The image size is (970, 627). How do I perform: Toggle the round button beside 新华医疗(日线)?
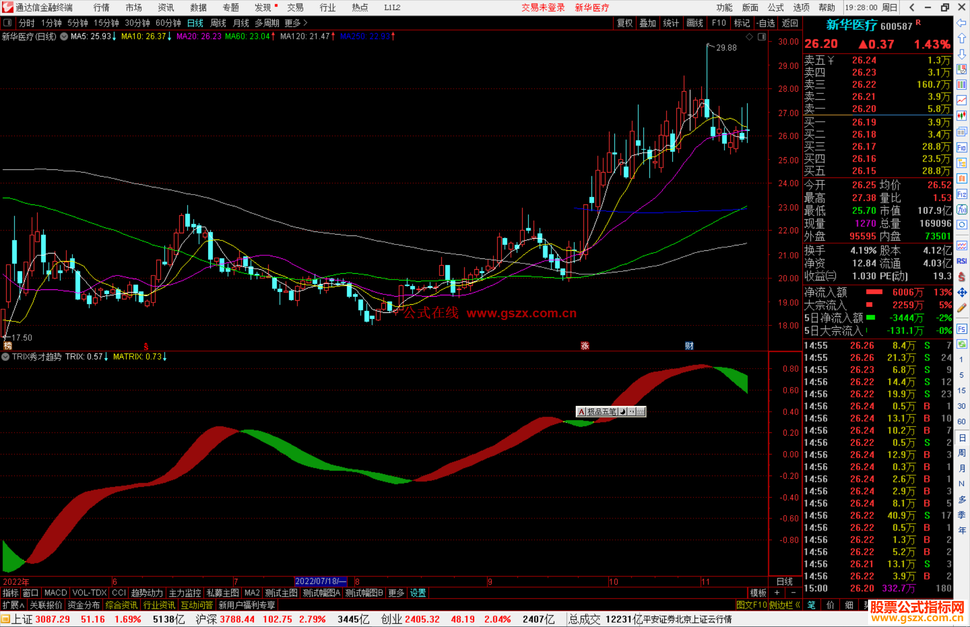64,37
